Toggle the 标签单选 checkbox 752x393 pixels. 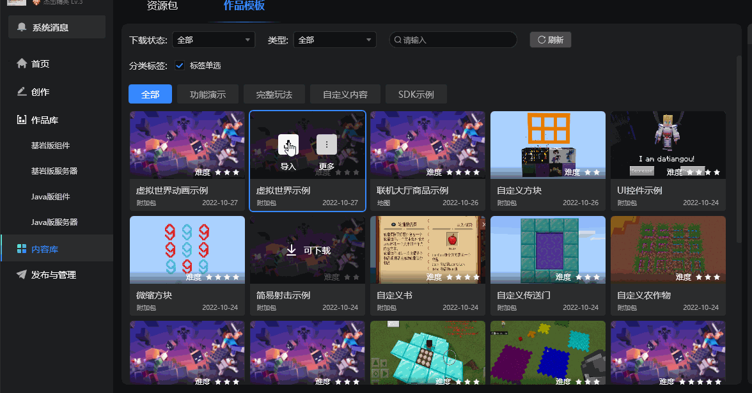tap(179, 65)
